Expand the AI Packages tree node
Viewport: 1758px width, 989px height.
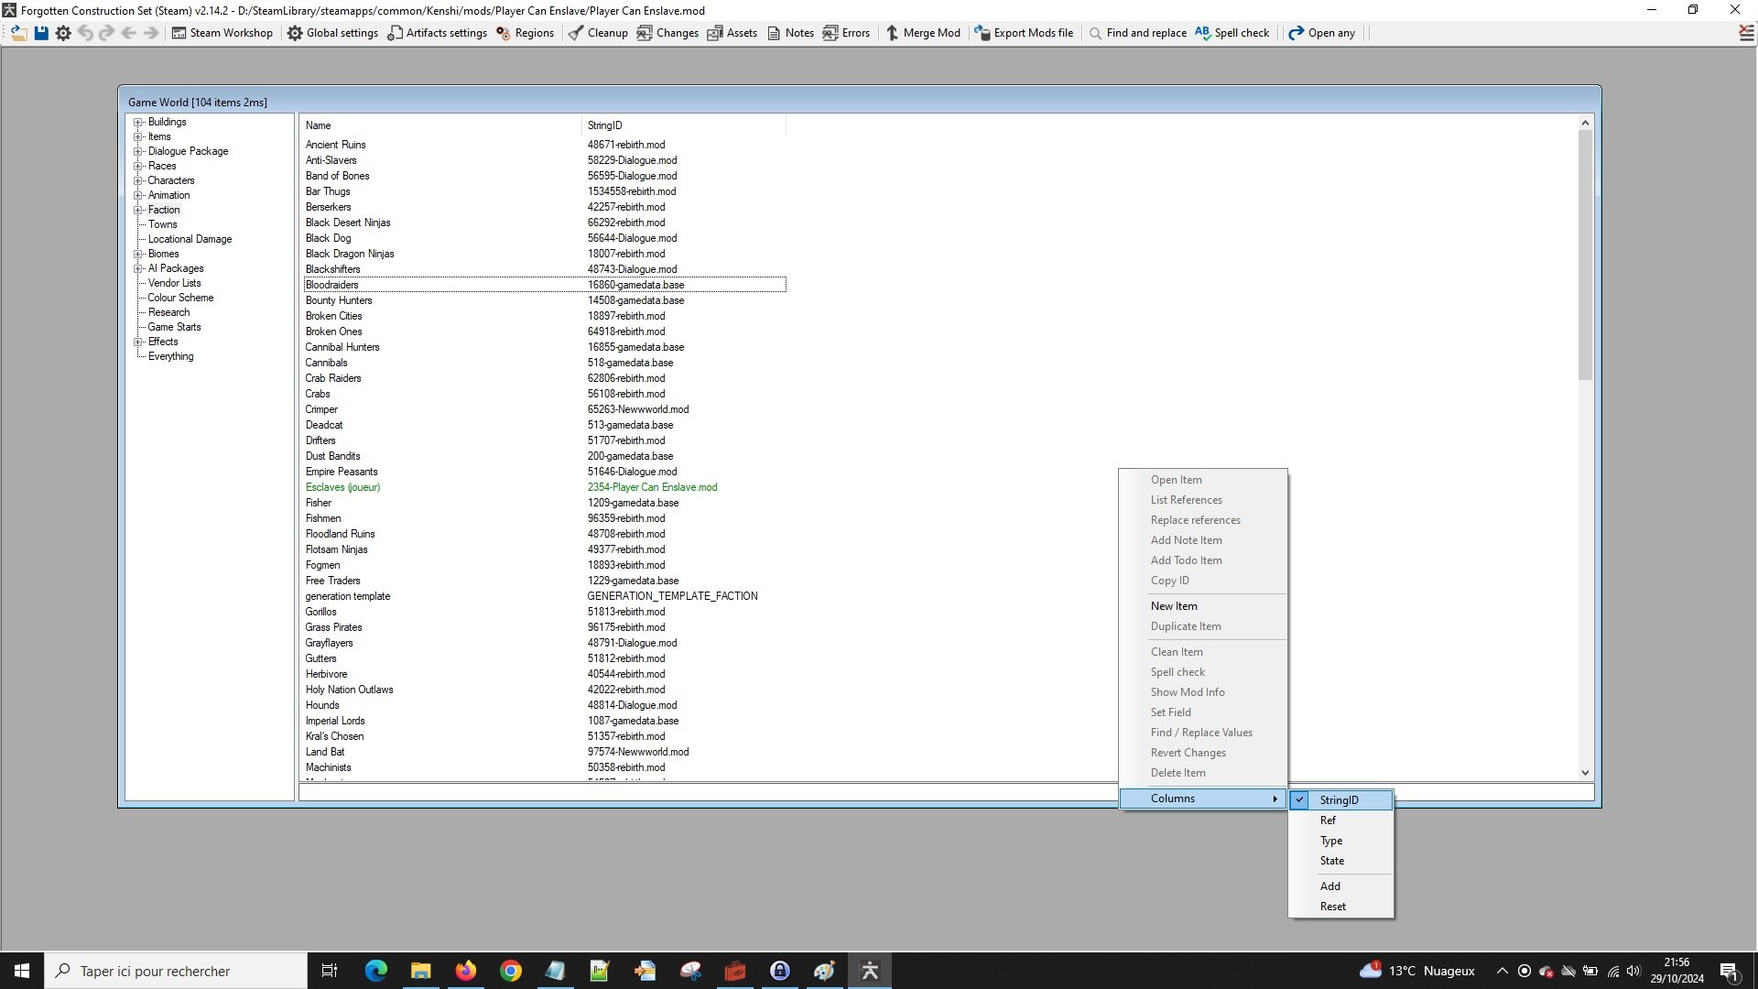click(x=138, y=268)
